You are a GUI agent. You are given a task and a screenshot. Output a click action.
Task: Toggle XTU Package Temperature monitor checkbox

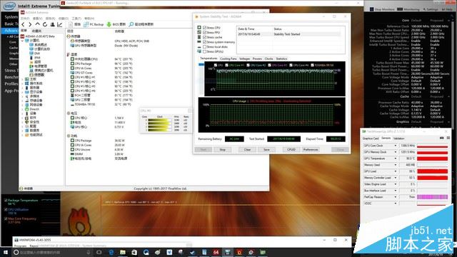(x=6, y=201)
